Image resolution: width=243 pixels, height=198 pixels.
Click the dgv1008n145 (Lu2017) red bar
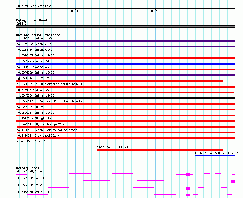point(120,81)
